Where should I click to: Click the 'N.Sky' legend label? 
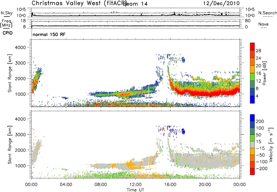[x=7, y=13]
